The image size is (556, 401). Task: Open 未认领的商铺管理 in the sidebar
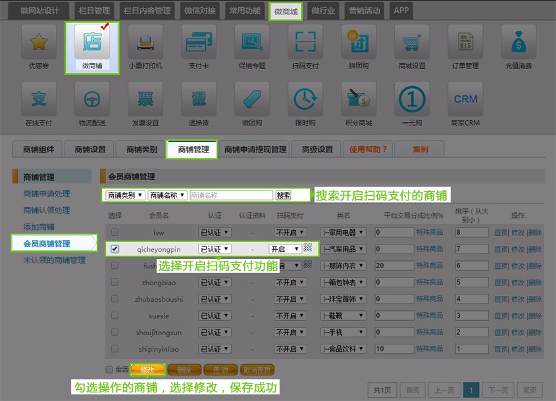54,260
